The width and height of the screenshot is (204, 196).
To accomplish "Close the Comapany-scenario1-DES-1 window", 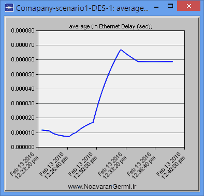I will 189,6.
